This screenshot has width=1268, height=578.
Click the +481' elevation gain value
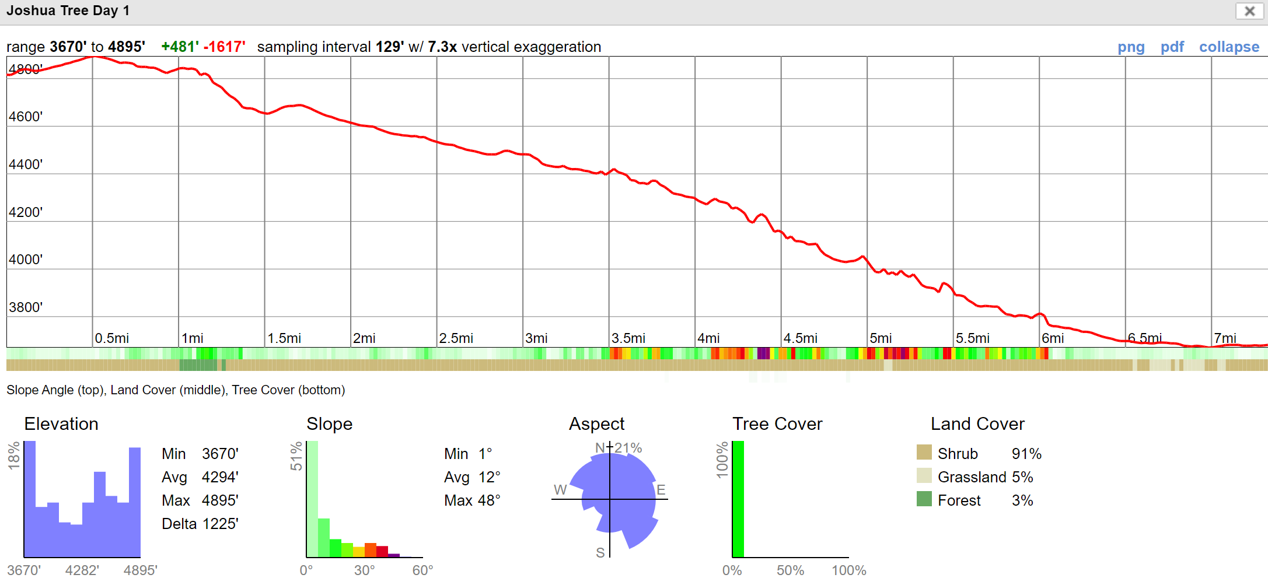[x=180, y=47]
